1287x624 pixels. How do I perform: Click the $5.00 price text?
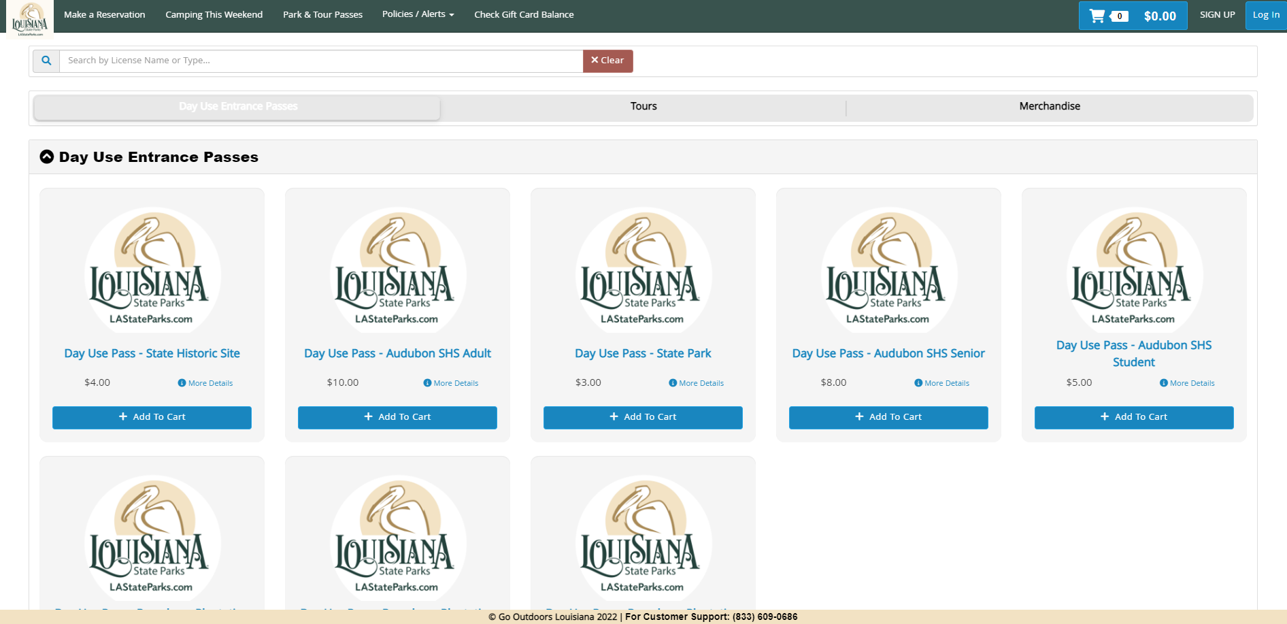(x=1080, y=382)
